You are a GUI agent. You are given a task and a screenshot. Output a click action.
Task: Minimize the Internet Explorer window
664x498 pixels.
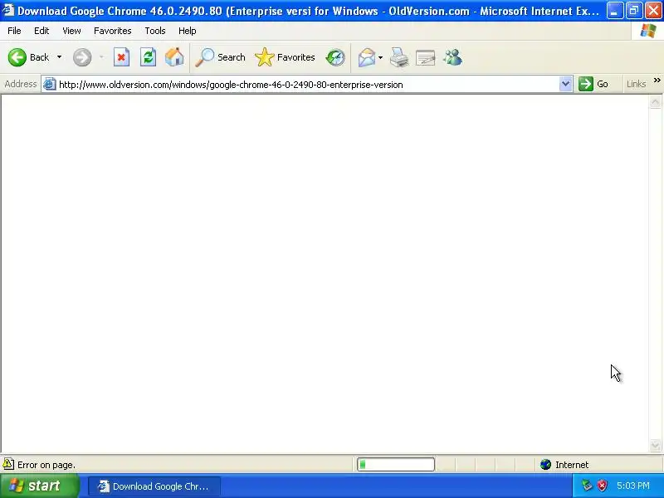pyautogui.click(x=614, y=11)
